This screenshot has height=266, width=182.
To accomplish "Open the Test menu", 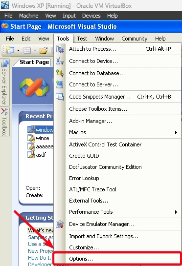I will click(82, 39).
